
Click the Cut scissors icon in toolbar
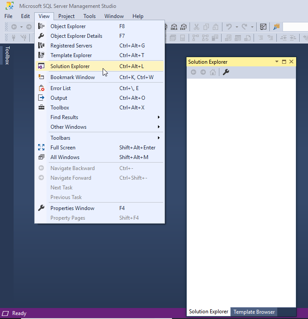coord(197,27)
